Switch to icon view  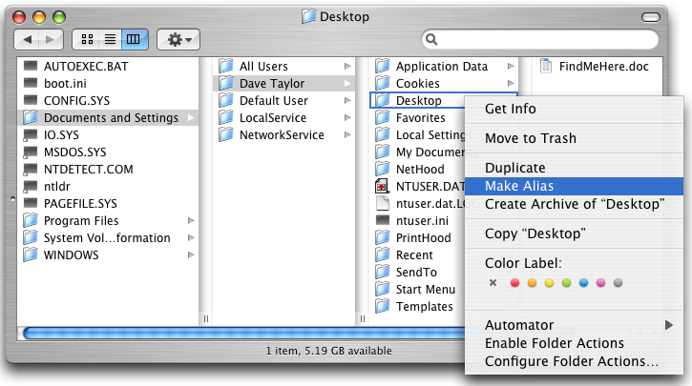[x=87, y=40]
